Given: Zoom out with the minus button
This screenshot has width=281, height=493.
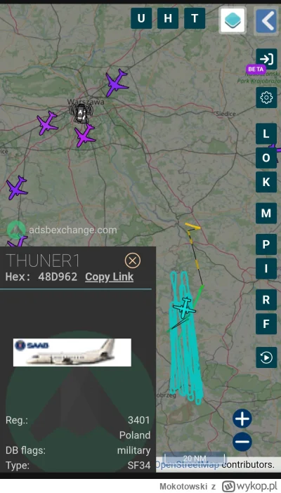Looking at the screenshot, I should click(x=242, y=442).
